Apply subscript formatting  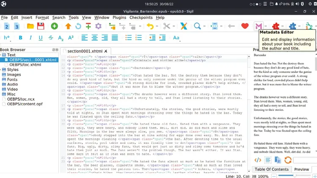click(60, 38)
